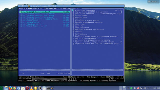This screenshot has height=90, width=160.
Task: Select track 06 "Sheba (Live)"
Action: click(45, 21)
